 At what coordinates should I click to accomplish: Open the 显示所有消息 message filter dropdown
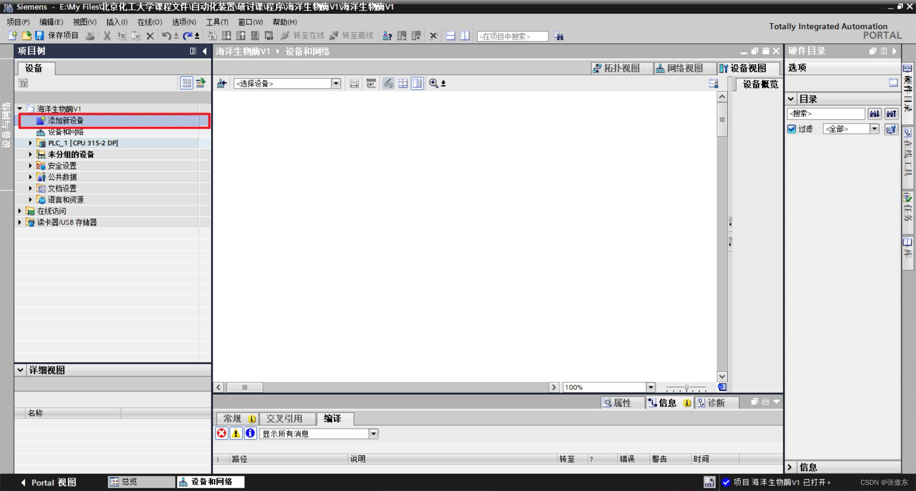[374, 434]
